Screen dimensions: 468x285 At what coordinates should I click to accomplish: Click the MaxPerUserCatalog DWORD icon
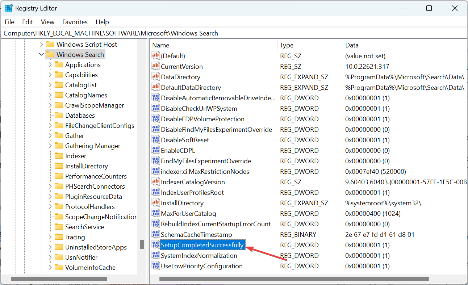156,213
